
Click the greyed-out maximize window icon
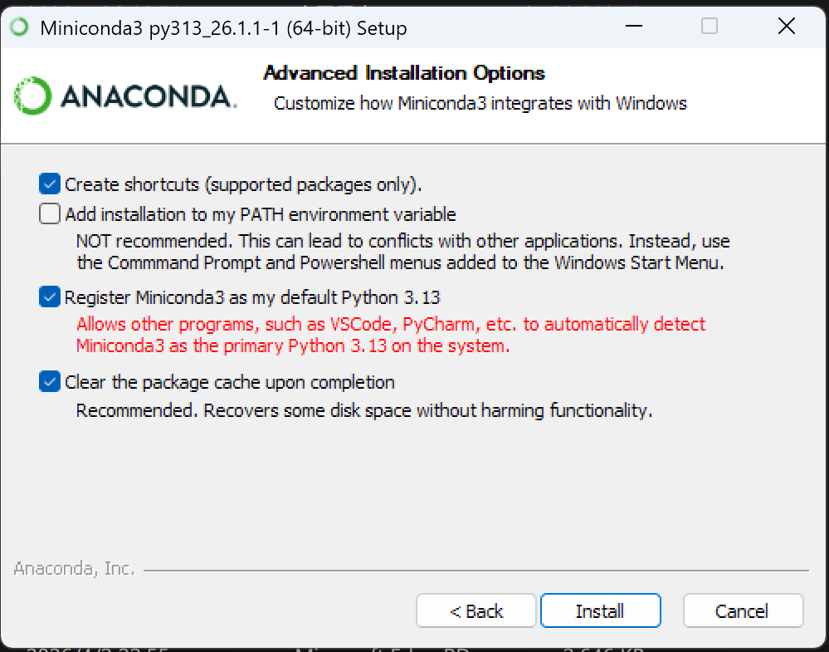pos(709,26)
